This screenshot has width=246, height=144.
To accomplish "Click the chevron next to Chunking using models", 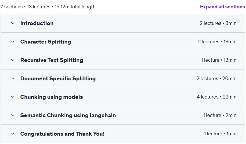I will coord(13,97).
